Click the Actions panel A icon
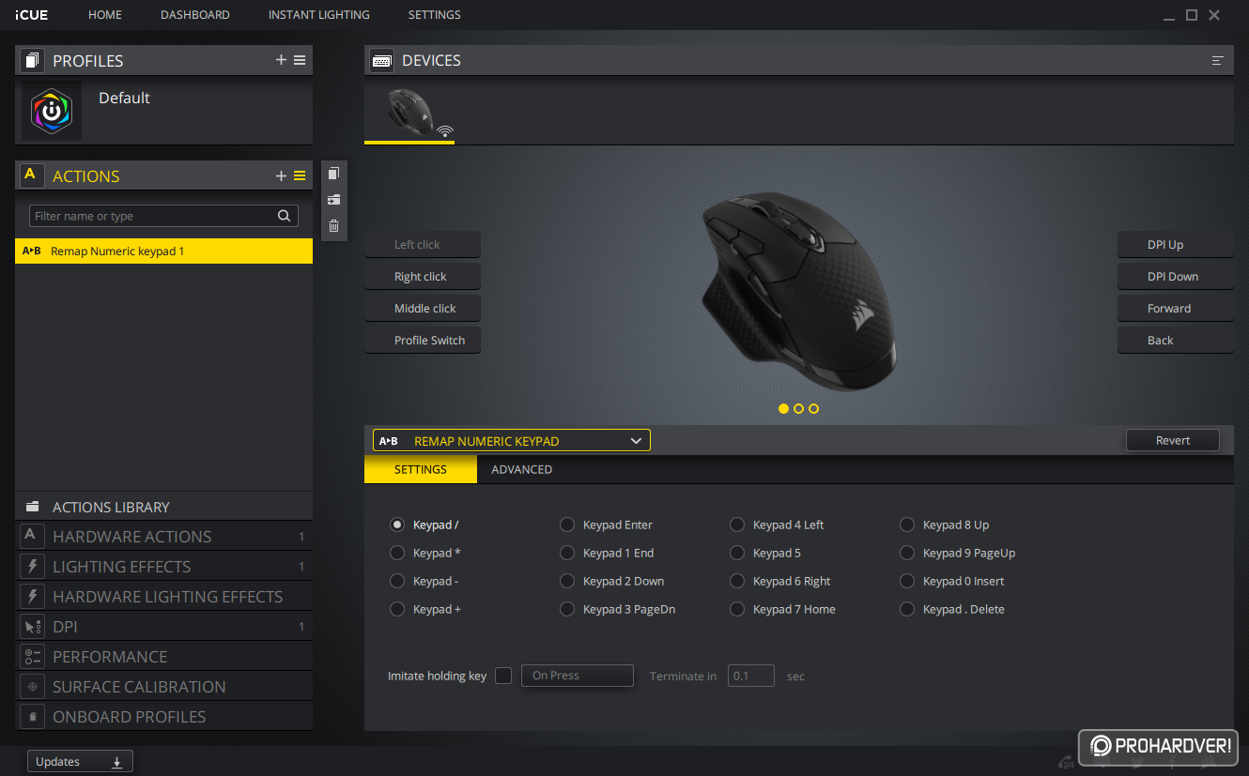Viewport: 1249px width, 776px height. tap(31, 175)
